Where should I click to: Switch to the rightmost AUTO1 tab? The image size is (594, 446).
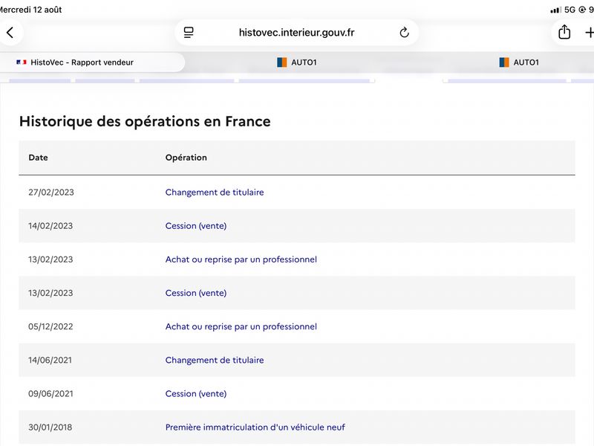click(x=519, y=62)
